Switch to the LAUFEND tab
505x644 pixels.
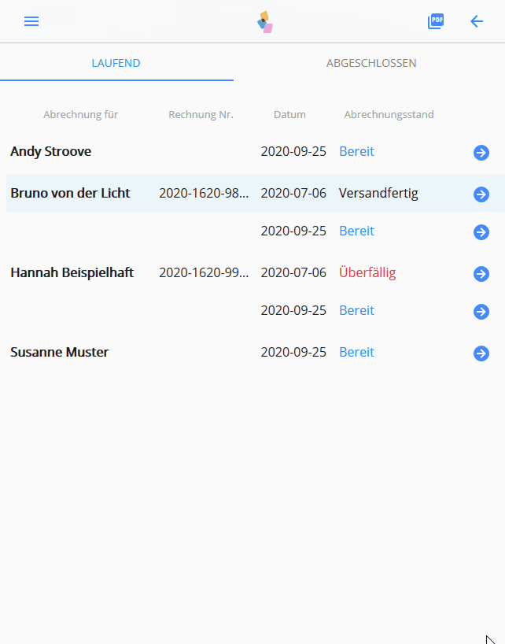coord(116,63)
